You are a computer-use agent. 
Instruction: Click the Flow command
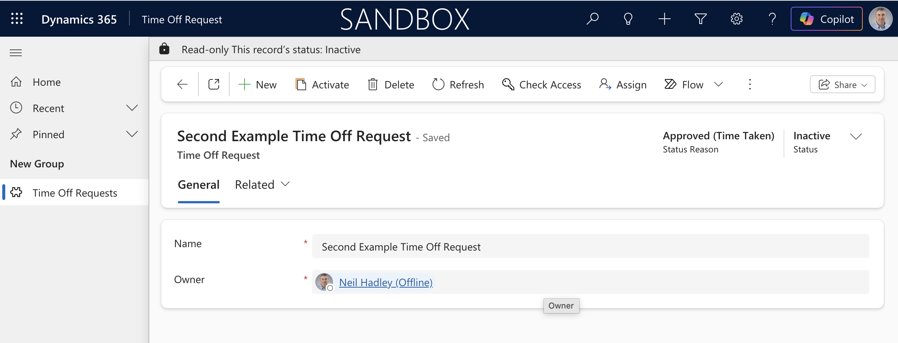(684, 84)
